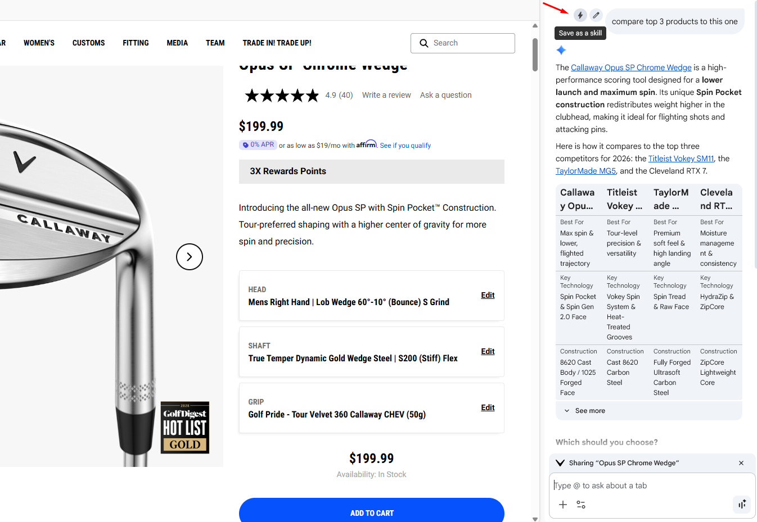This screenshot has height=522, width=757.
Task: Click the edit prompt pencil icon
Action: pos(596,15)
